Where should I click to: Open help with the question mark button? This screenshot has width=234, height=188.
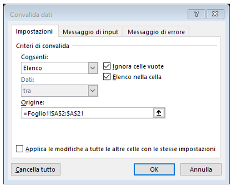(x=196, y=14)
